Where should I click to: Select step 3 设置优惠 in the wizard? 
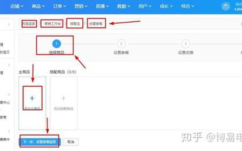coord(186,47)
